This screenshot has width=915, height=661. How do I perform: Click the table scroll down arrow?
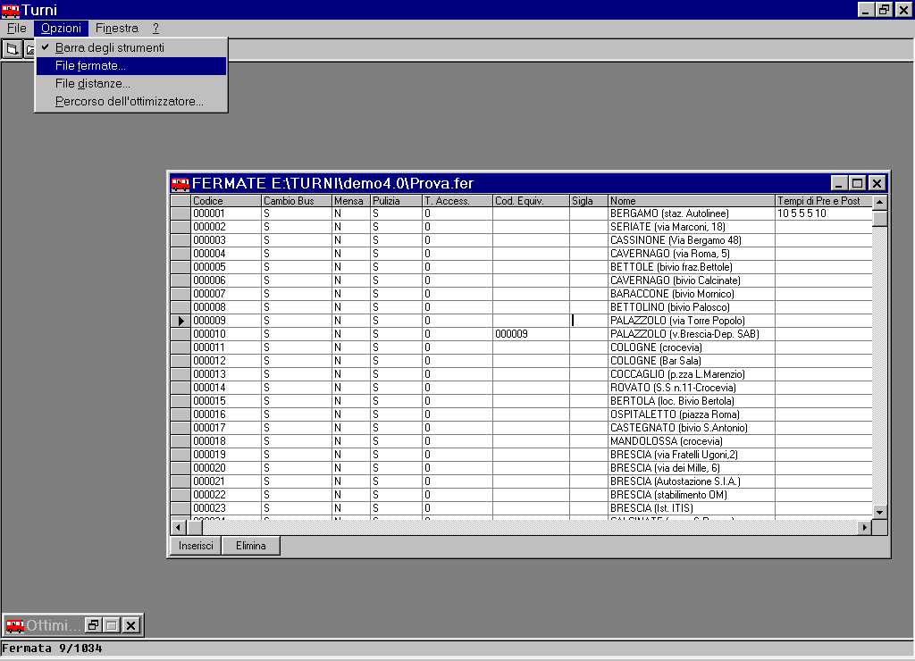pos(880,512)
